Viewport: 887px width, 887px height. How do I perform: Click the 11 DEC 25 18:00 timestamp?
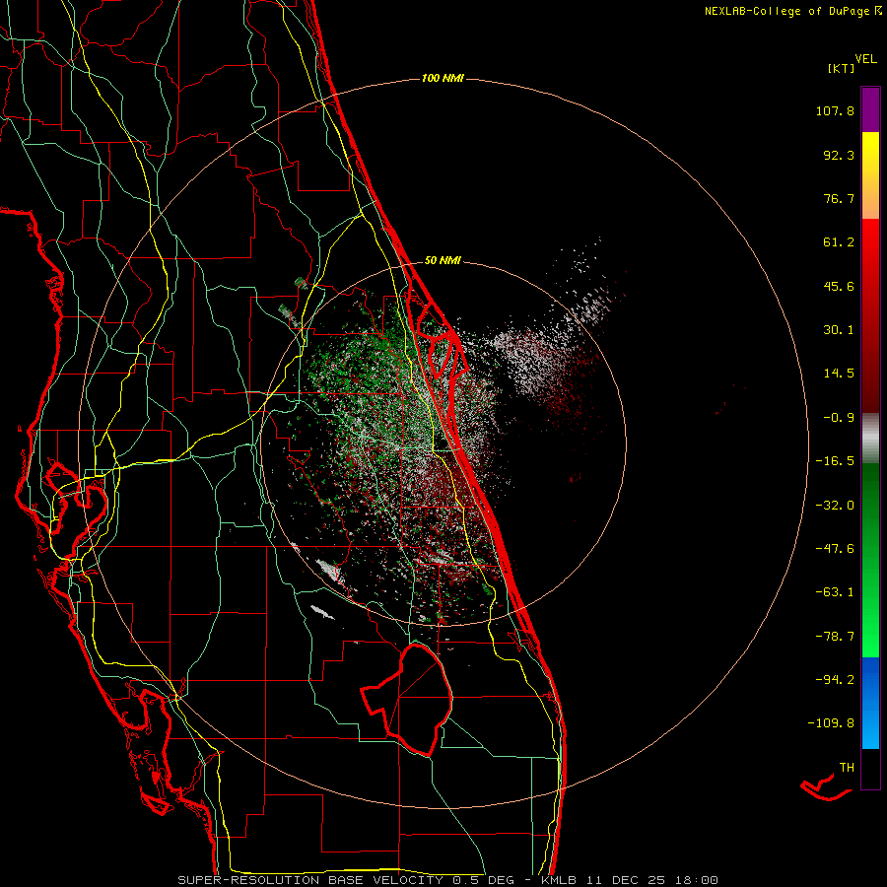[x=651, y=880]
